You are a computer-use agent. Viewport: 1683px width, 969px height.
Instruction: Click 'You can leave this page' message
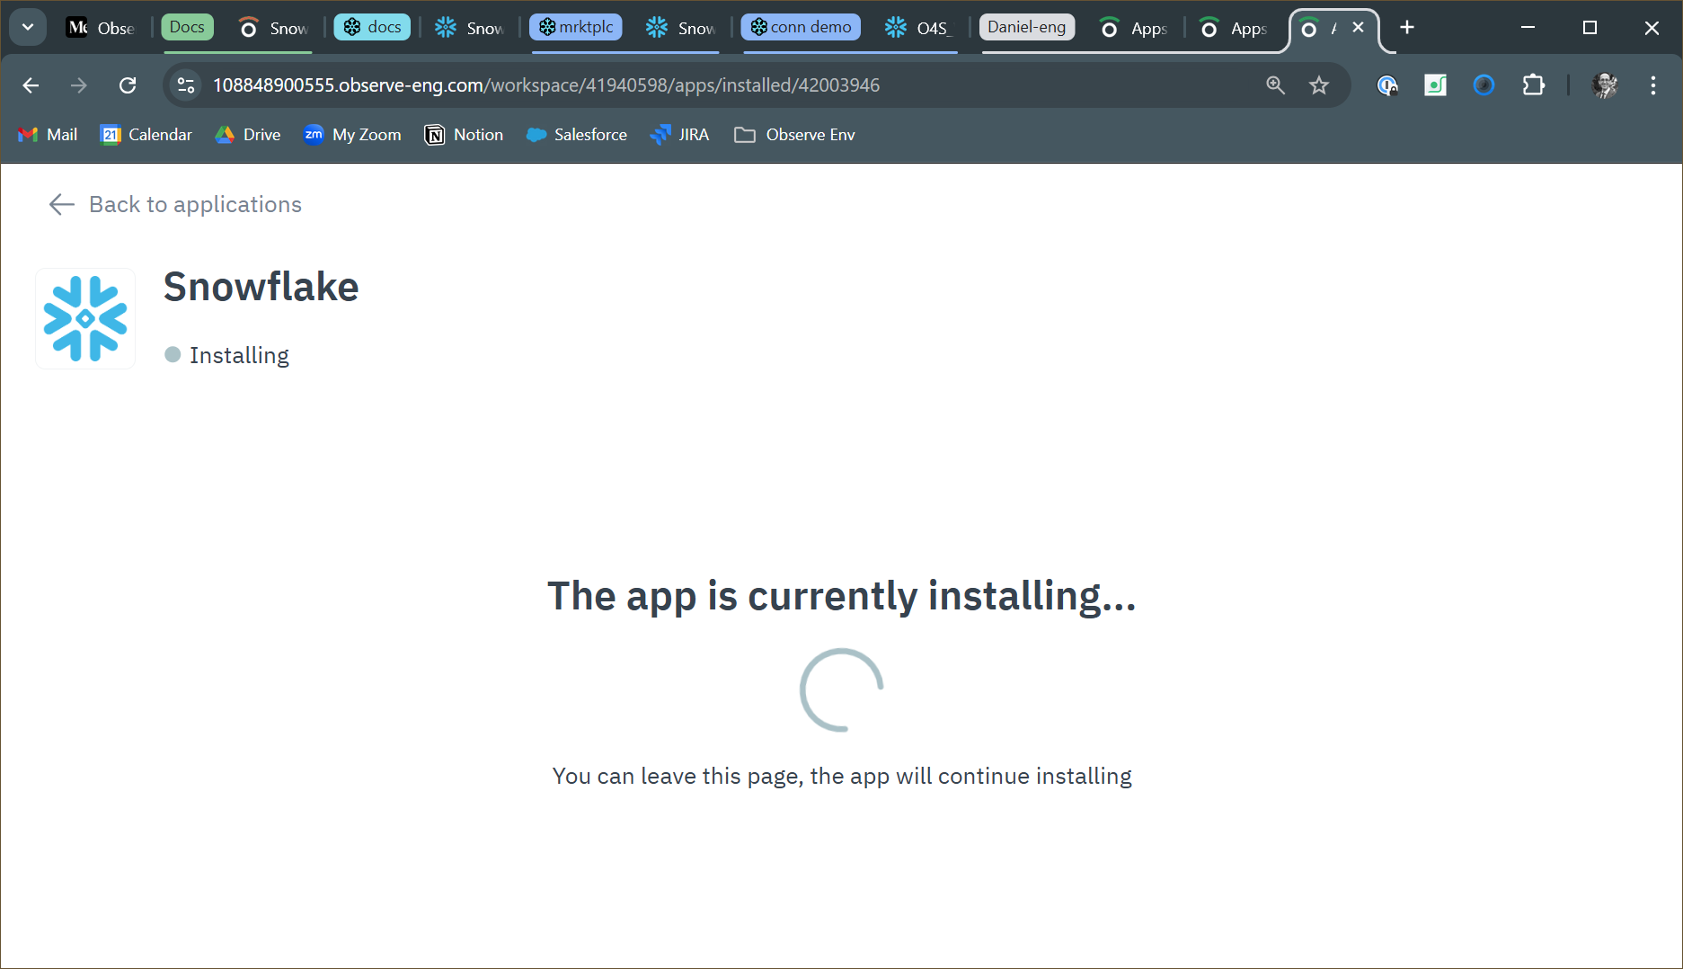(x=842, y=777)
